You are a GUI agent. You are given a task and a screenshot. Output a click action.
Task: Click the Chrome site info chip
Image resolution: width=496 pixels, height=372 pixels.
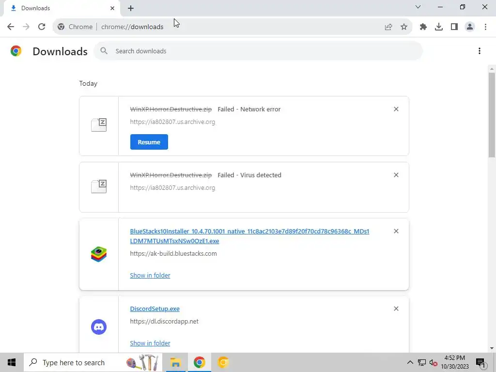tap(75, 27)
